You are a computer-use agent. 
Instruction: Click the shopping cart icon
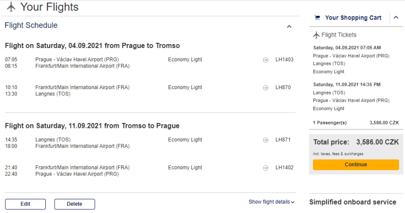317,18
